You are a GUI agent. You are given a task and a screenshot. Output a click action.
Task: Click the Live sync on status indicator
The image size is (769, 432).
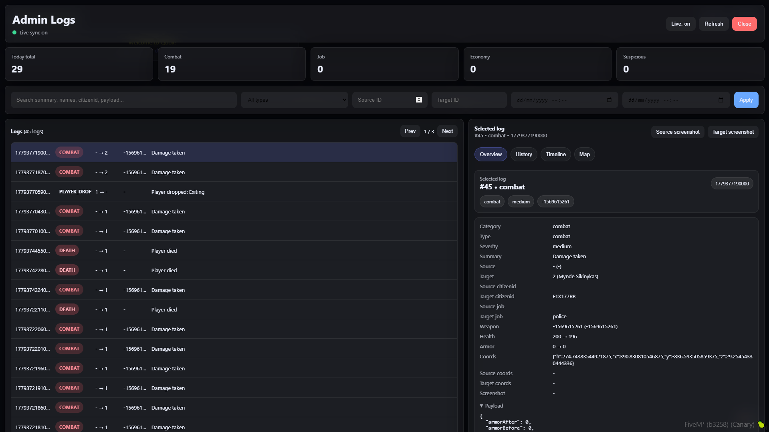(x=30, y=32)
